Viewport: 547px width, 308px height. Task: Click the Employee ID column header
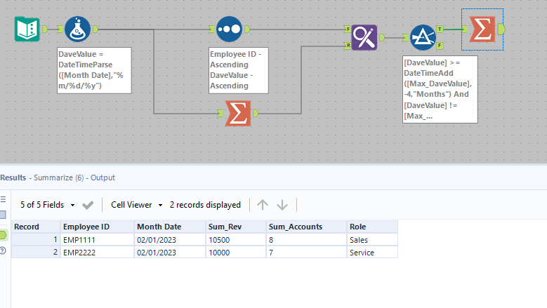click(x=96, y=227)
